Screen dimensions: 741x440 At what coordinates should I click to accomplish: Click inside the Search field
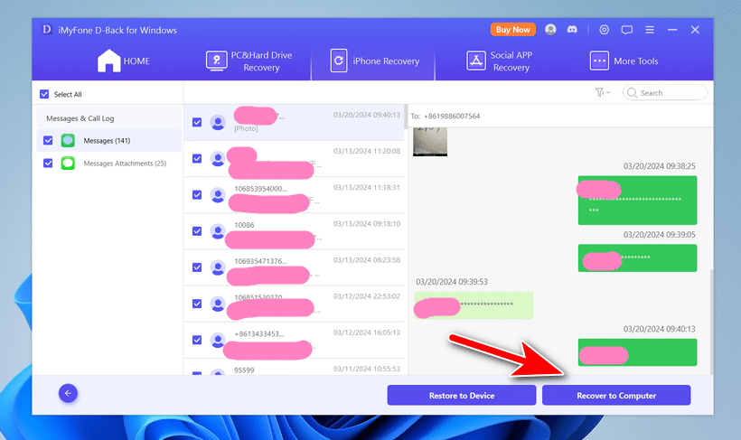671,93
